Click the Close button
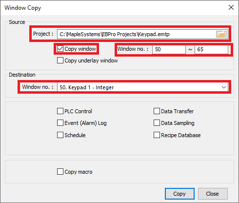Screen dimensions: 239x203 pyautogui.click(x=213, y=194)
